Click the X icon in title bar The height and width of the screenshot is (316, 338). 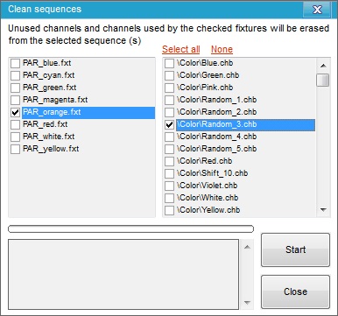(317, 10)
